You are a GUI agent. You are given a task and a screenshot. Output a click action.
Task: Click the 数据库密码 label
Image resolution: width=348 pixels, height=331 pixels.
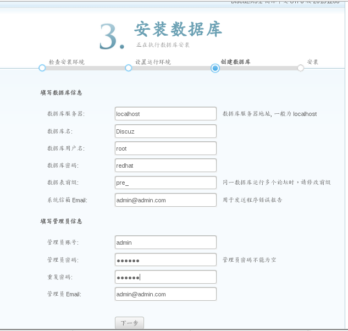point(63,165)
